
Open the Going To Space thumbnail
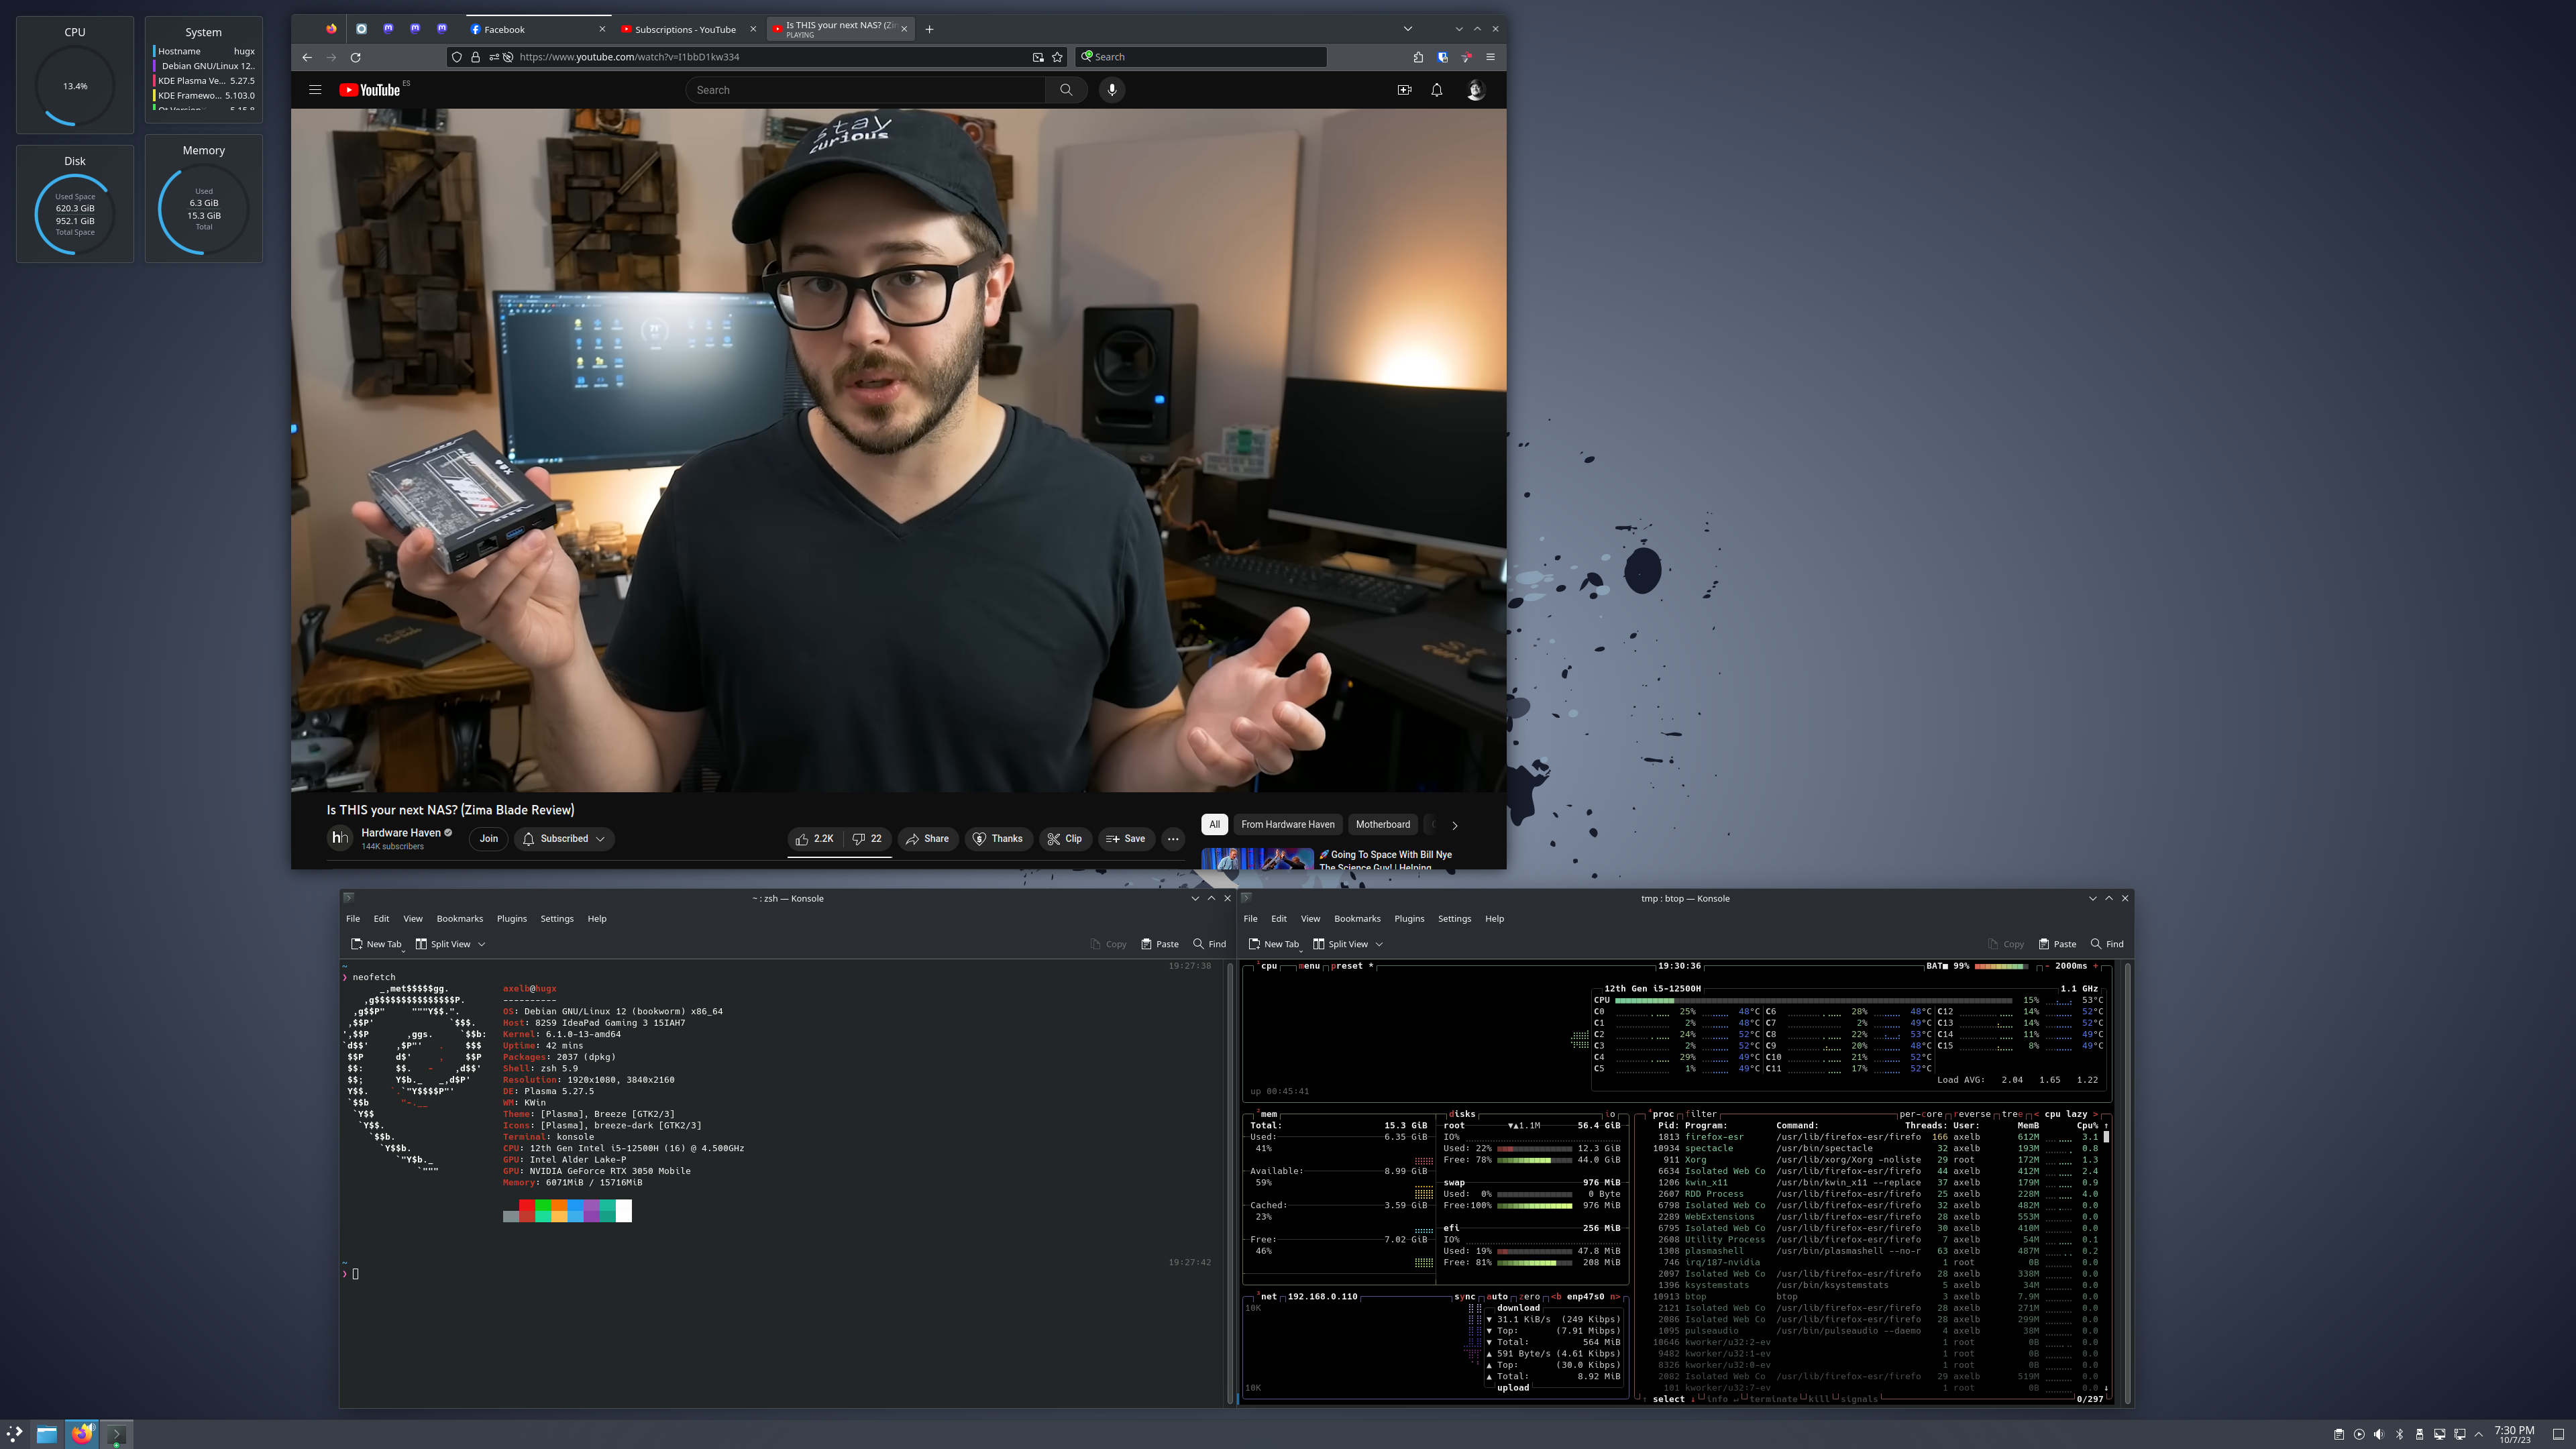point(1257,859)
